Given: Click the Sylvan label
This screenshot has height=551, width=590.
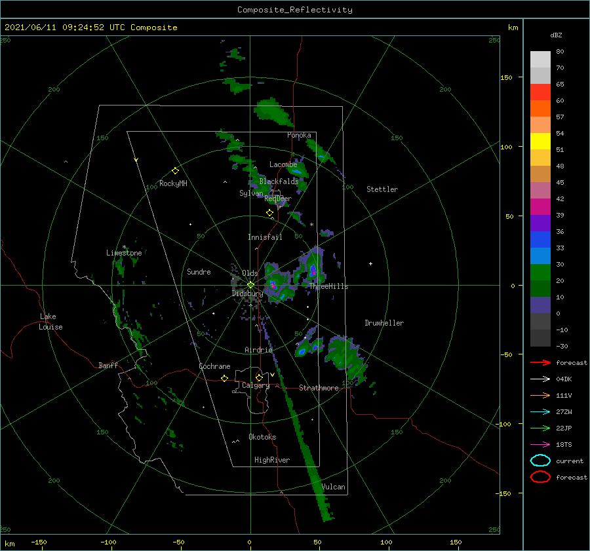Looking at the screenshot, I should (251, 193).
